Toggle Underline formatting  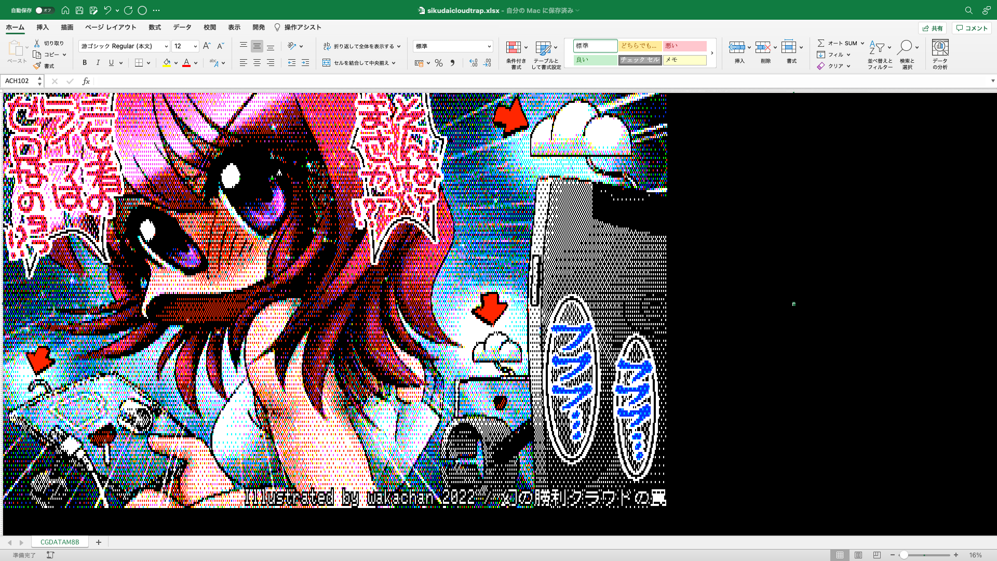tap(111, 63)
